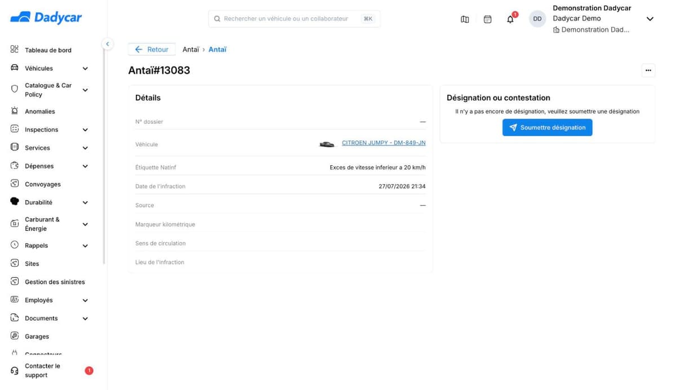Click the support headset icon
The height and width of the screenshot is (390, 676).
pyautogui.click(x=15, y=371)
